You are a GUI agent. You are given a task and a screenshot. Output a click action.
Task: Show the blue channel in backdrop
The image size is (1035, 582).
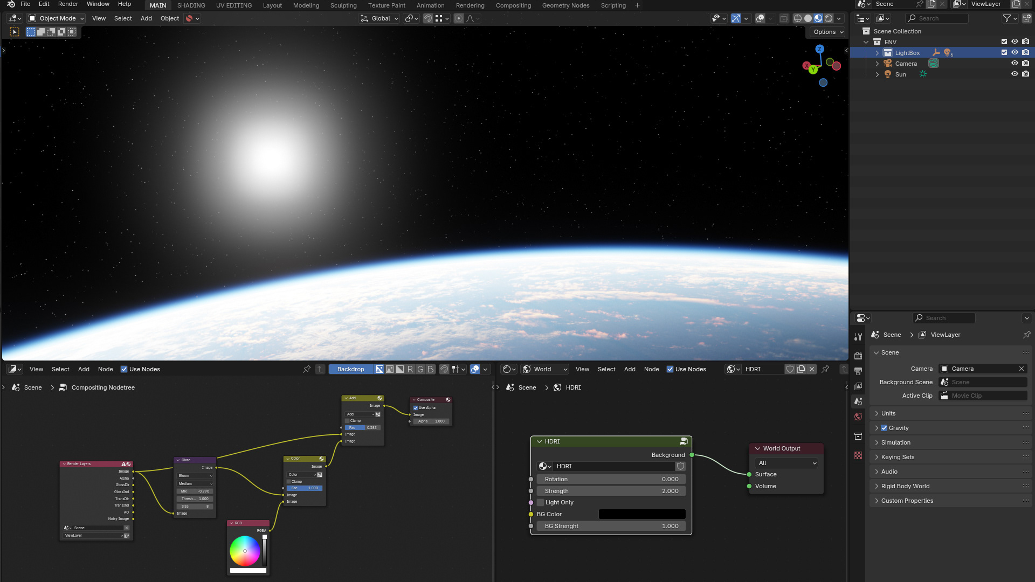coord(430,369)
